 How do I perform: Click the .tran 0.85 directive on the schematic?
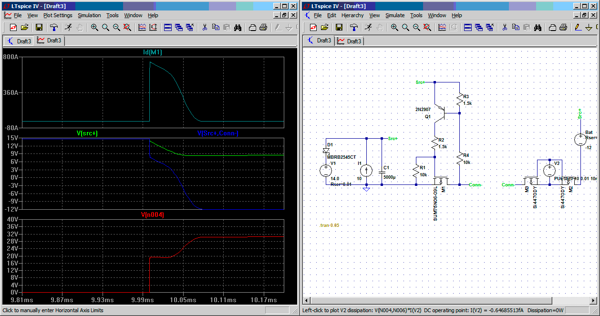click(330, 225)
